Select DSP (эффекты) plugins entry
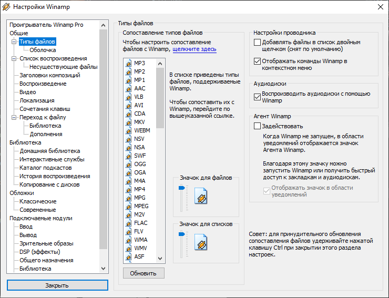 40,252
